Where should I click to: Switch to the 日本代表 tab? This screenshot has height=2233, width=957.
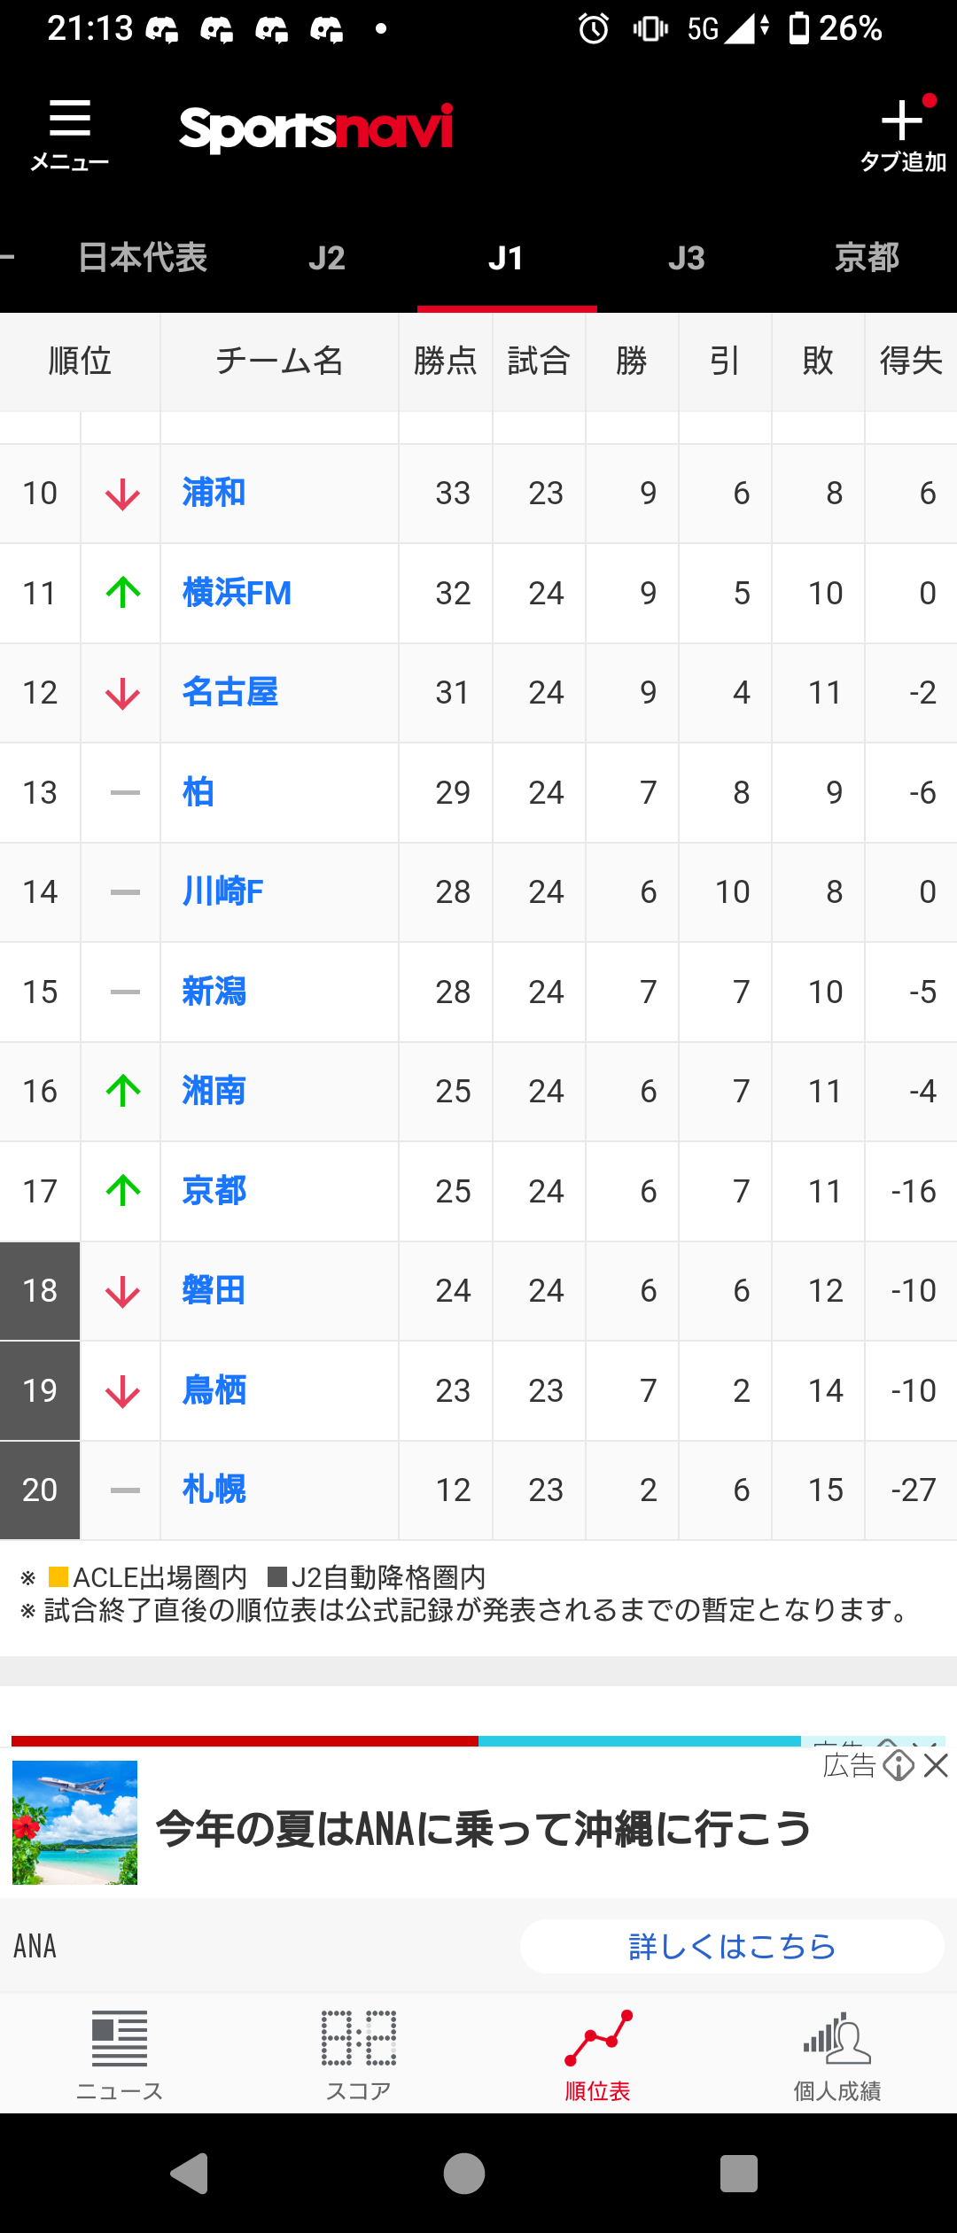coord(143,258)
